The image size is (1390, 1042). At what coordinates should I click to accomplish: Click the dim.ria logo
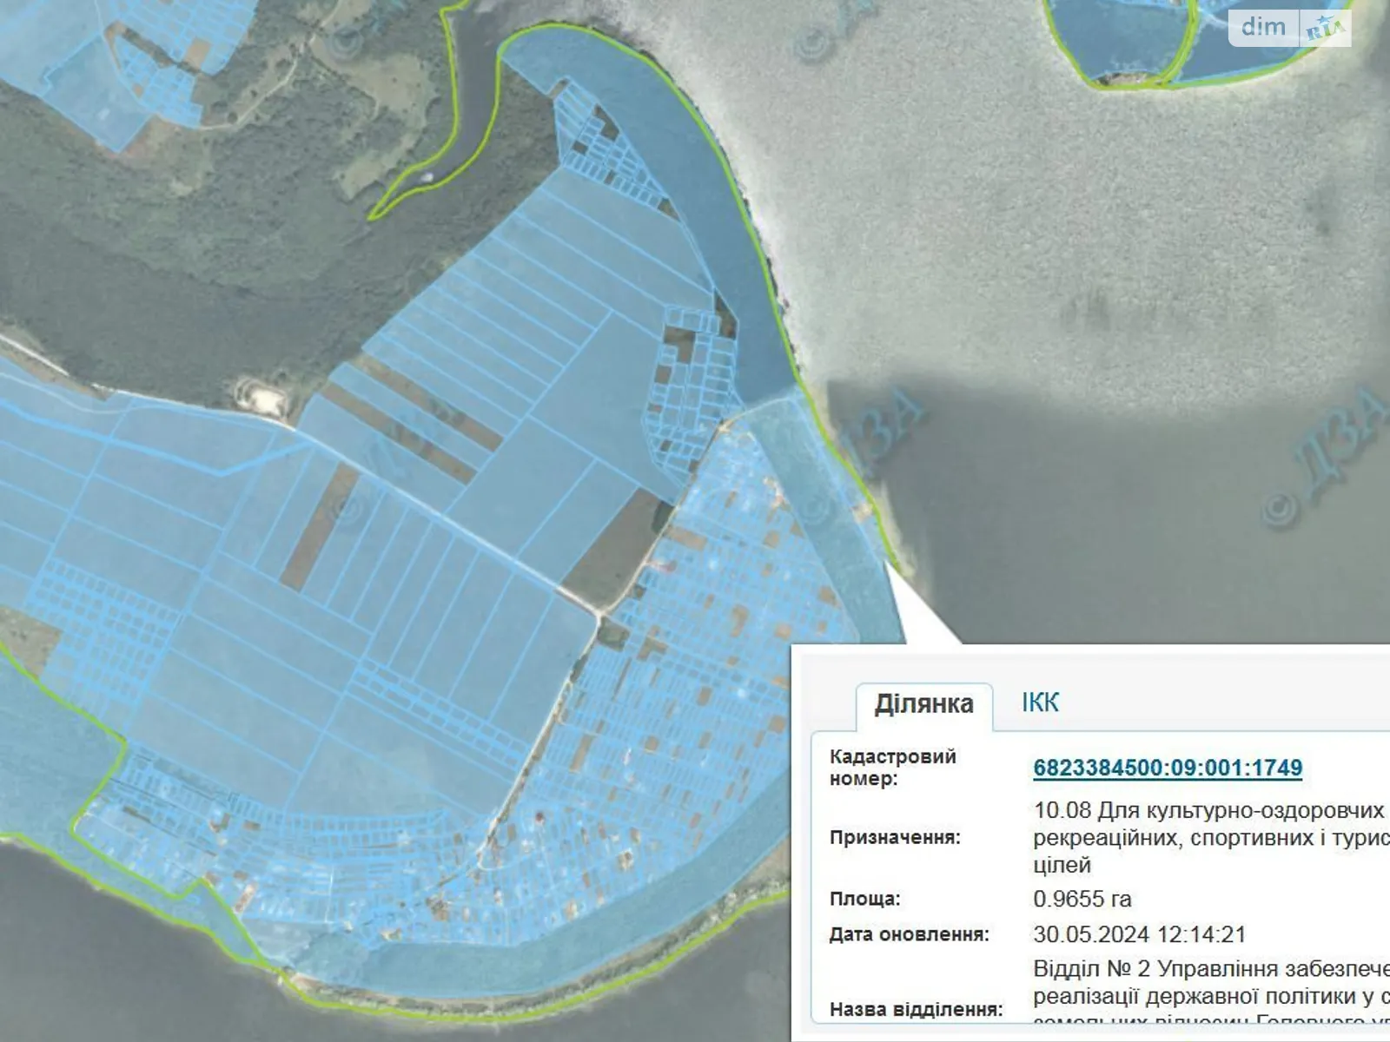point(1289,28)
